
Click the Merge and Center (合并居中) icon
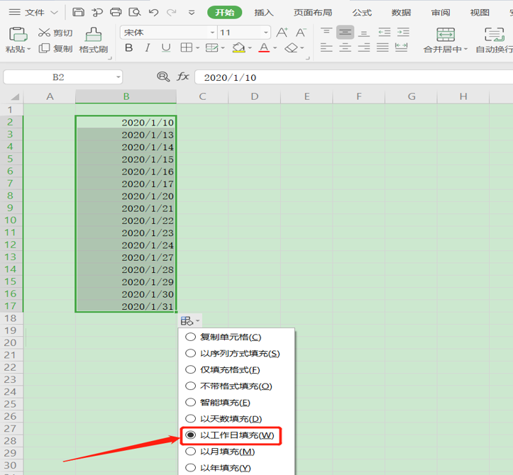[x=446, y=34]
